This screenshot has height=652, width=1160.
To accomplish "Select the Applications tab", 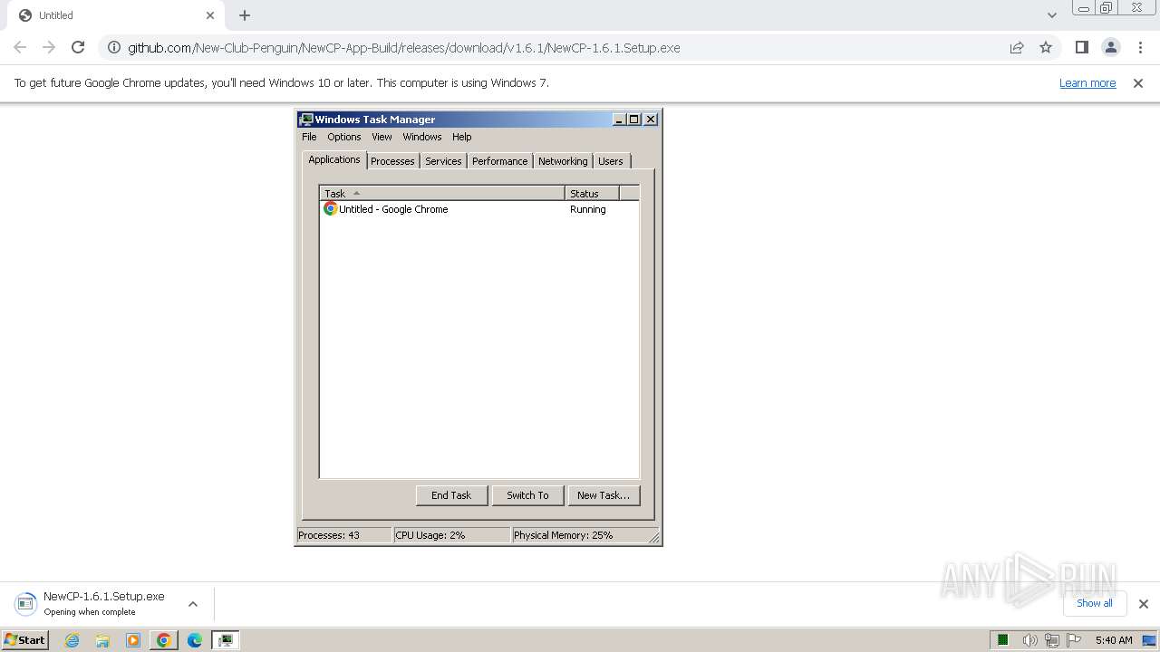I will point(334,159).
